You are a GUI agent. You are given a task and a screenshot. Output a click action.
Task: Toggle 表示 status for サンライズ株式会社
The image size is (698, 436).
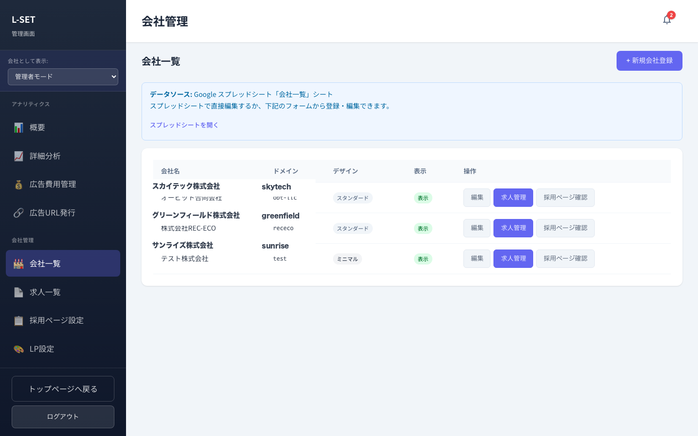pyautogui.click(x=423, y=259)
